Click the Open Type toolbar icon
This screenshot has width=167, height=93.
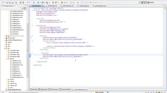(x=62, y=3)
